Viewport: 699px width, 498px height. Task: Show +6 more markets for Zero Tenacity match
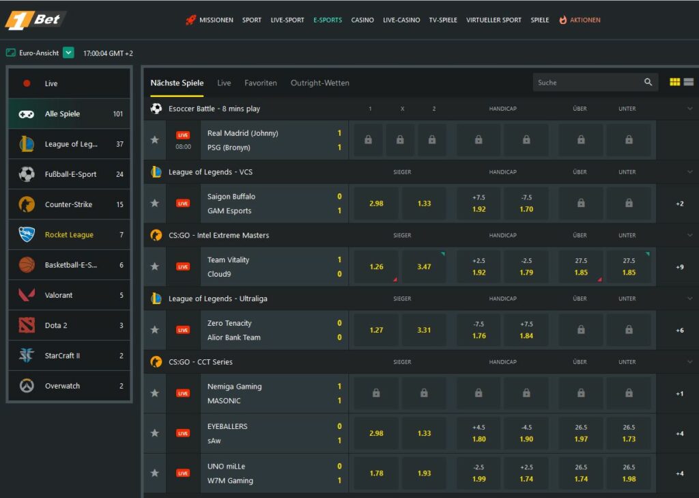[x=679, y=331]
